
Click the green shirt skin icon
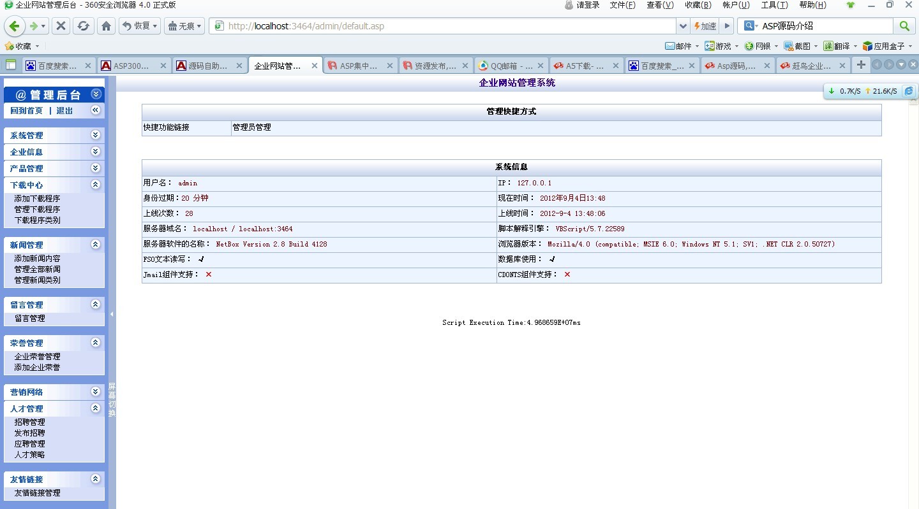coord(850,5)
